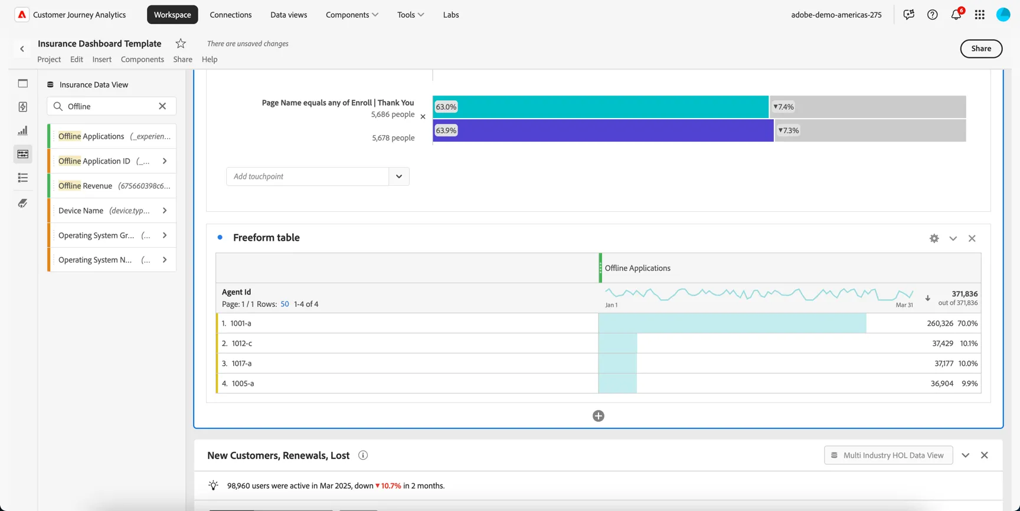Open the Edit menu

click(77, 59)
